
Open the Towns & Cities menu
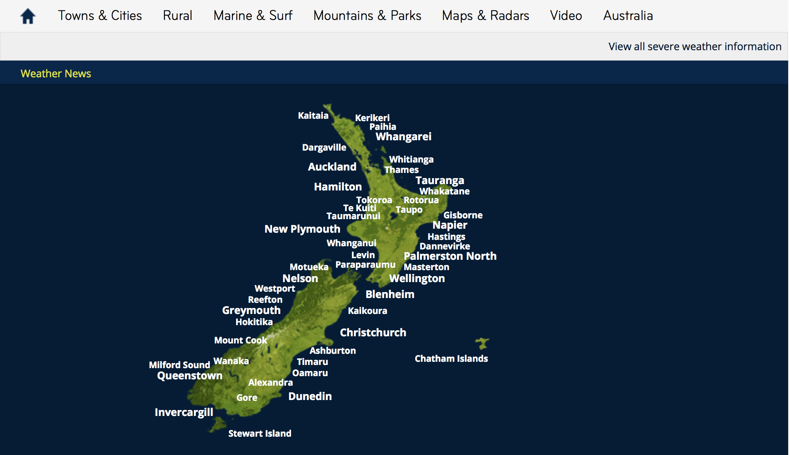(x=100, y=16)
